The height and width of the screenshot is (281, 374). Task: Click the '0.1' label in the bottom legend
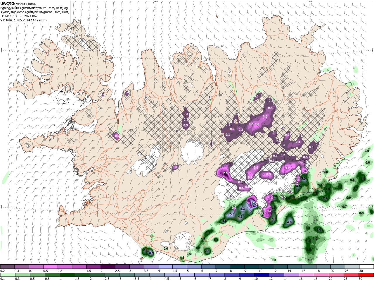pos(2,279)
